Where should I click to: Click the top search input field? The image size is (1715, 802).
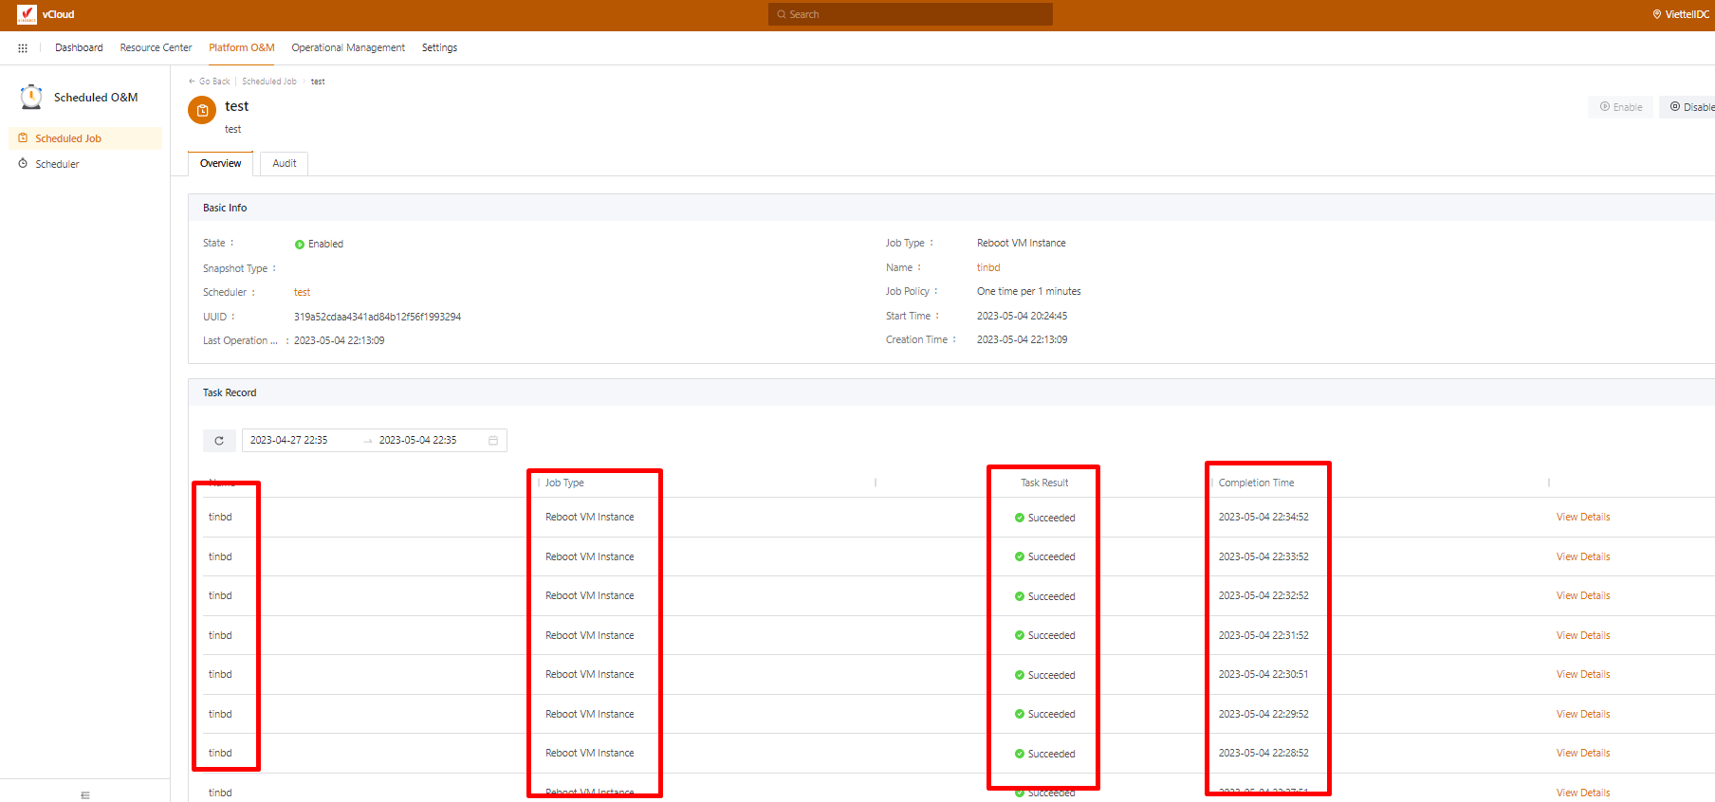pos(911,14)
